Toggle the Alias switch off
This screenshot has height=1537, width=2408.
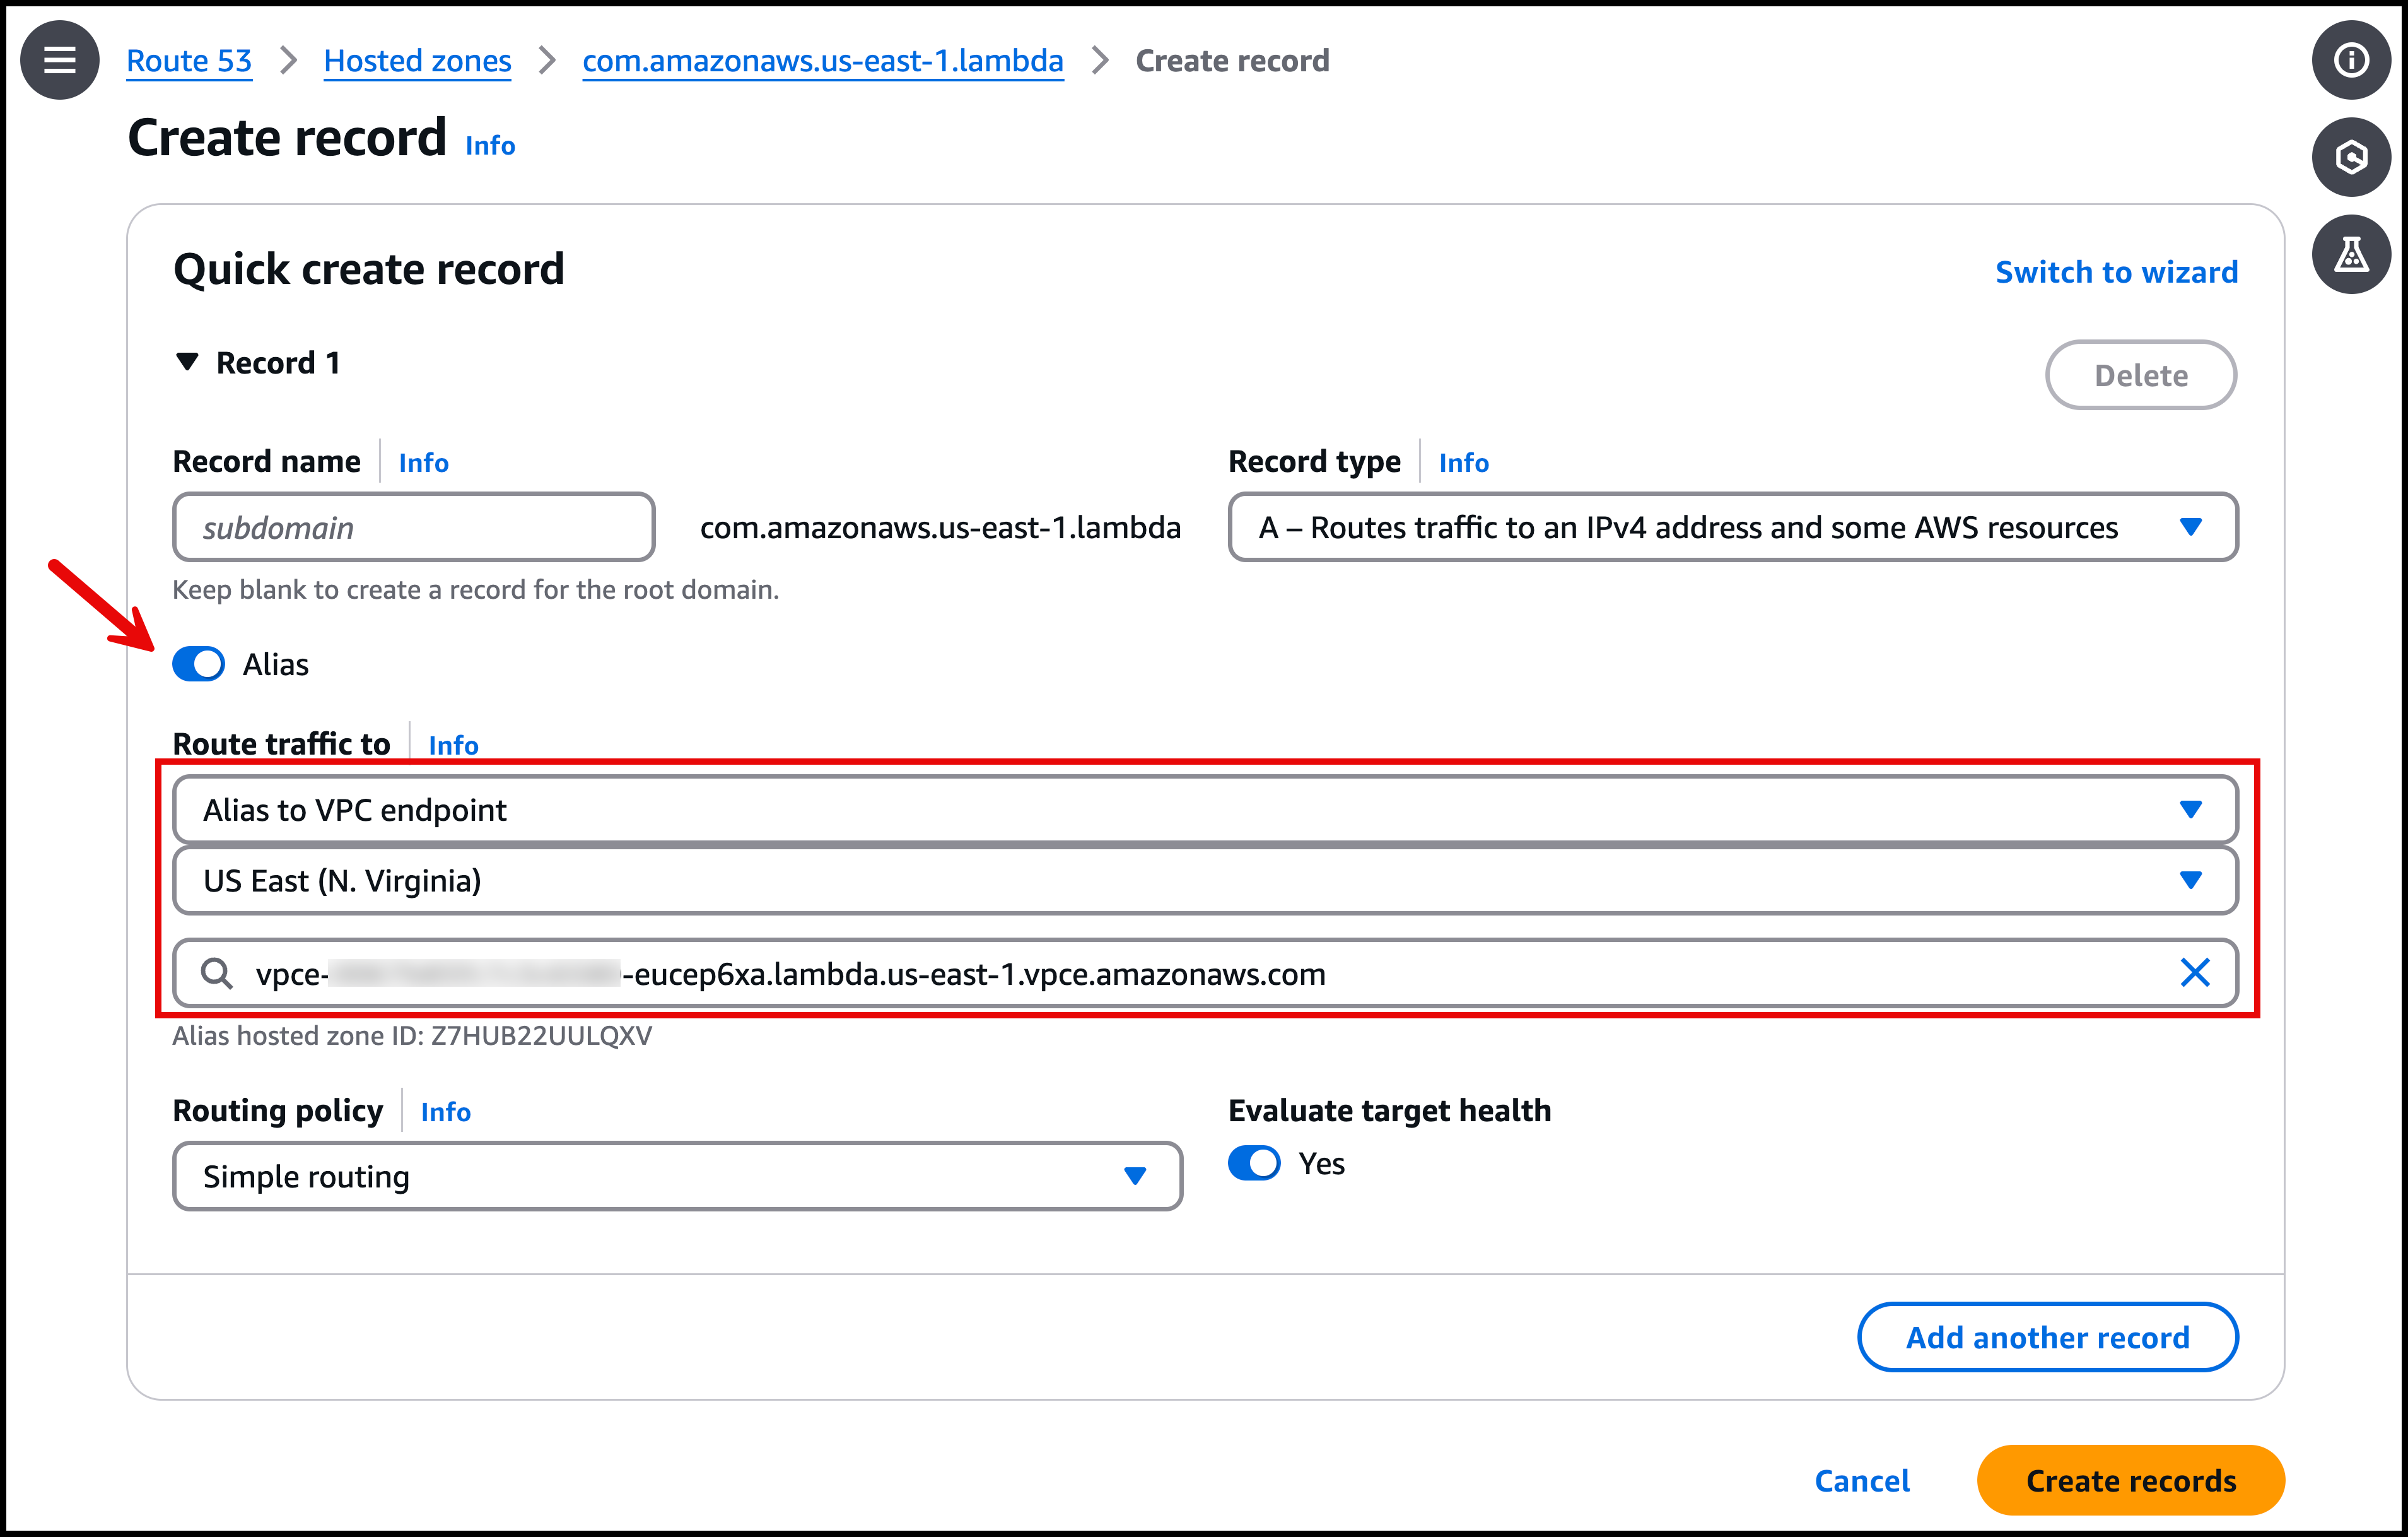click(199, 664)
